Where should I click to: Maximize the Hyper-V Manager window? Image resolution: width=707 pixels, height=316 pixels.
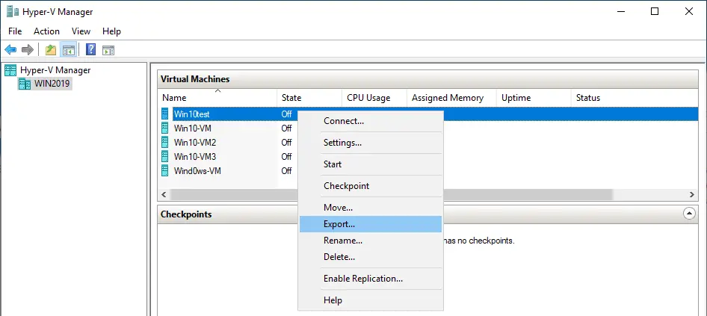[x=655, y=11]
